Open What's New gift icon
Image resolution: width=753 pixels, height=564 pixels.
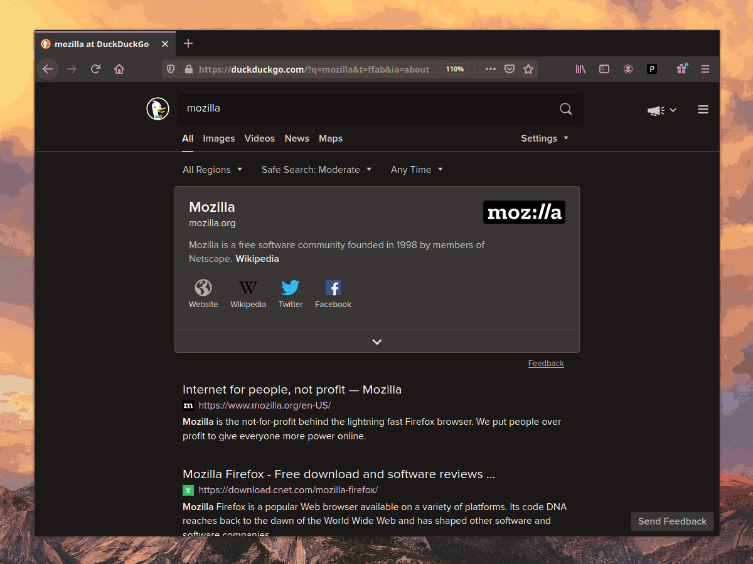tap(681, 69)
